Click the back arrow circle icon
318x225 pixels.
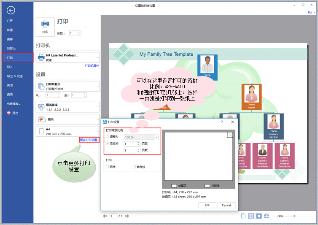point(11,11)
